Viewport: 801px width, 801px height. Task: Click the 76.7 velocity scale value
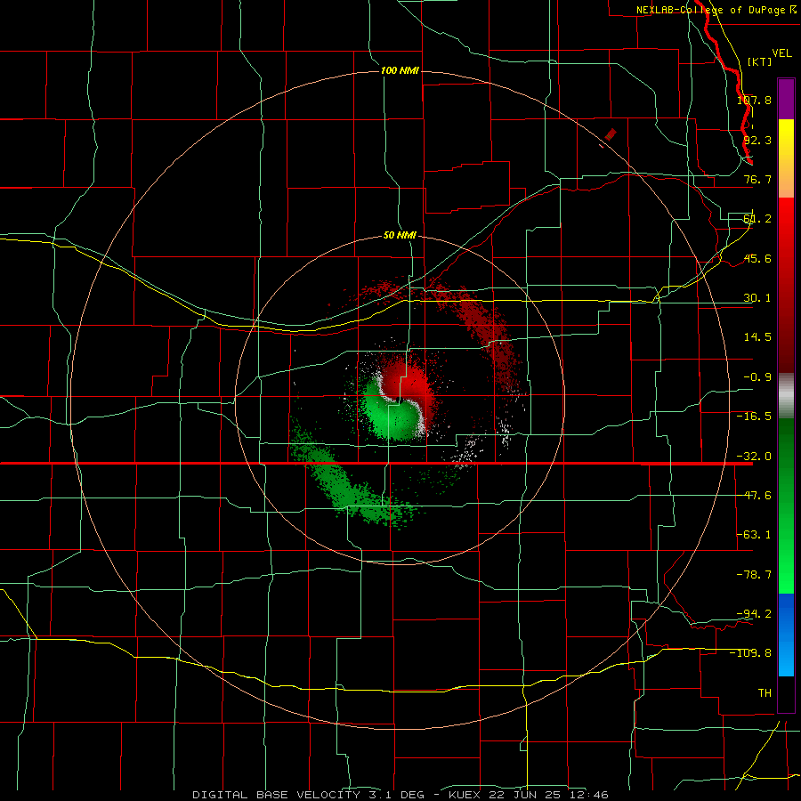point(757,179)
